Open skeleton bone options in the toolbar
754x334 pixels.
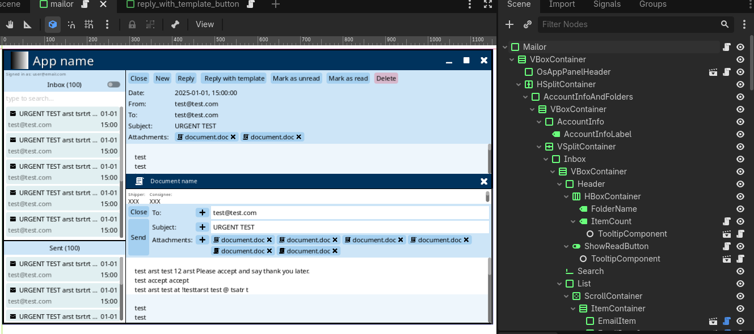pyautogui.click(x=175, y=24)
